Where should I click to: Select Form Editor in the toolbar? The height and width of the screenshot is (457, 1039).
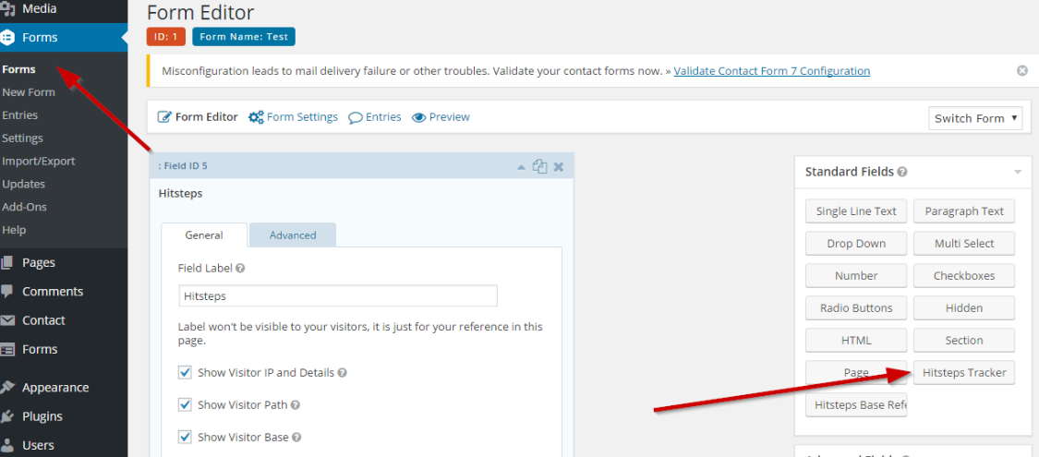206,117
